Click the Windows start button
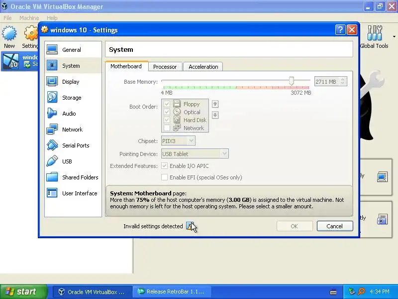This screenshot has height=299, width=398. click(x=23, y=292)
